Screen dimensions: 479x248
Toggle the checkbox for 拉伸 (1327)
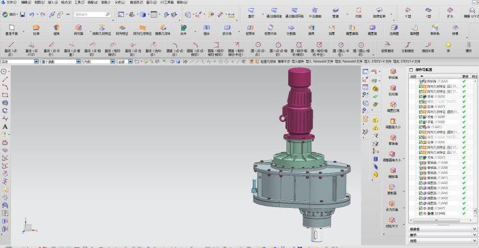420,106
